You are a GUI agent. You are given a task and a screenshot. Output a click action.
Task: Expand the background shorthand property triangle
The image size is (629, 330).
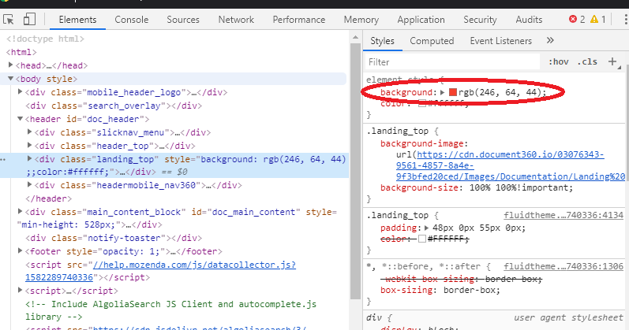point(443,92)
